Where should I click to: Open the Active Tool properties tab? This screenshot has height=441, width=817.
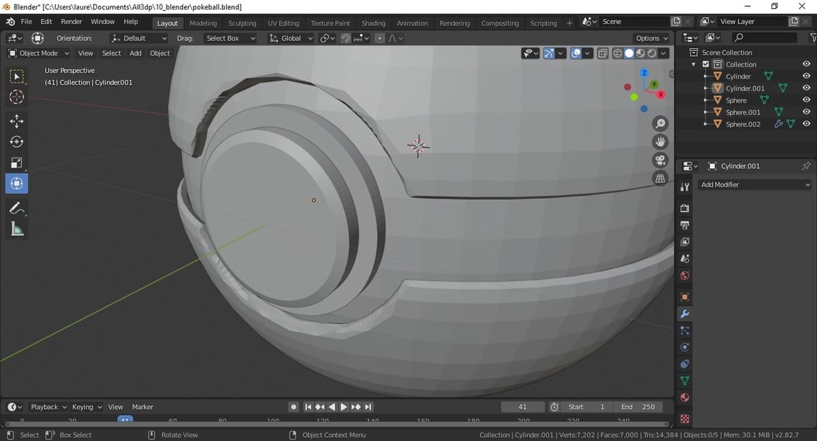[685, 186]
